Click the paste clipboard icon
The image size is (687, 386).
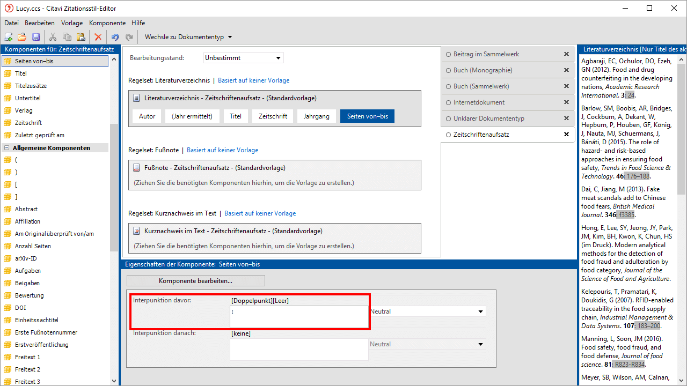pyautogui.click(x=81, y=37)
